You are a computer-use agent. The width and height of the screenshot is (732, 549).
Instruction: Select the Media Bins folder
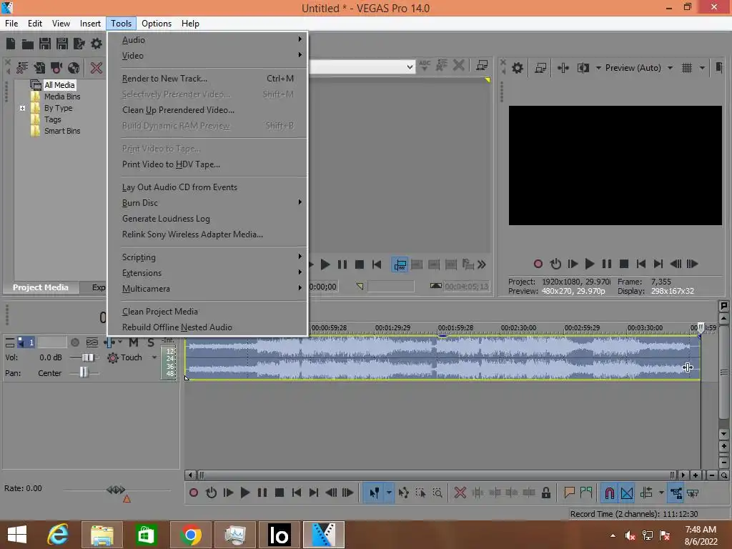click(x=61, y=97)
